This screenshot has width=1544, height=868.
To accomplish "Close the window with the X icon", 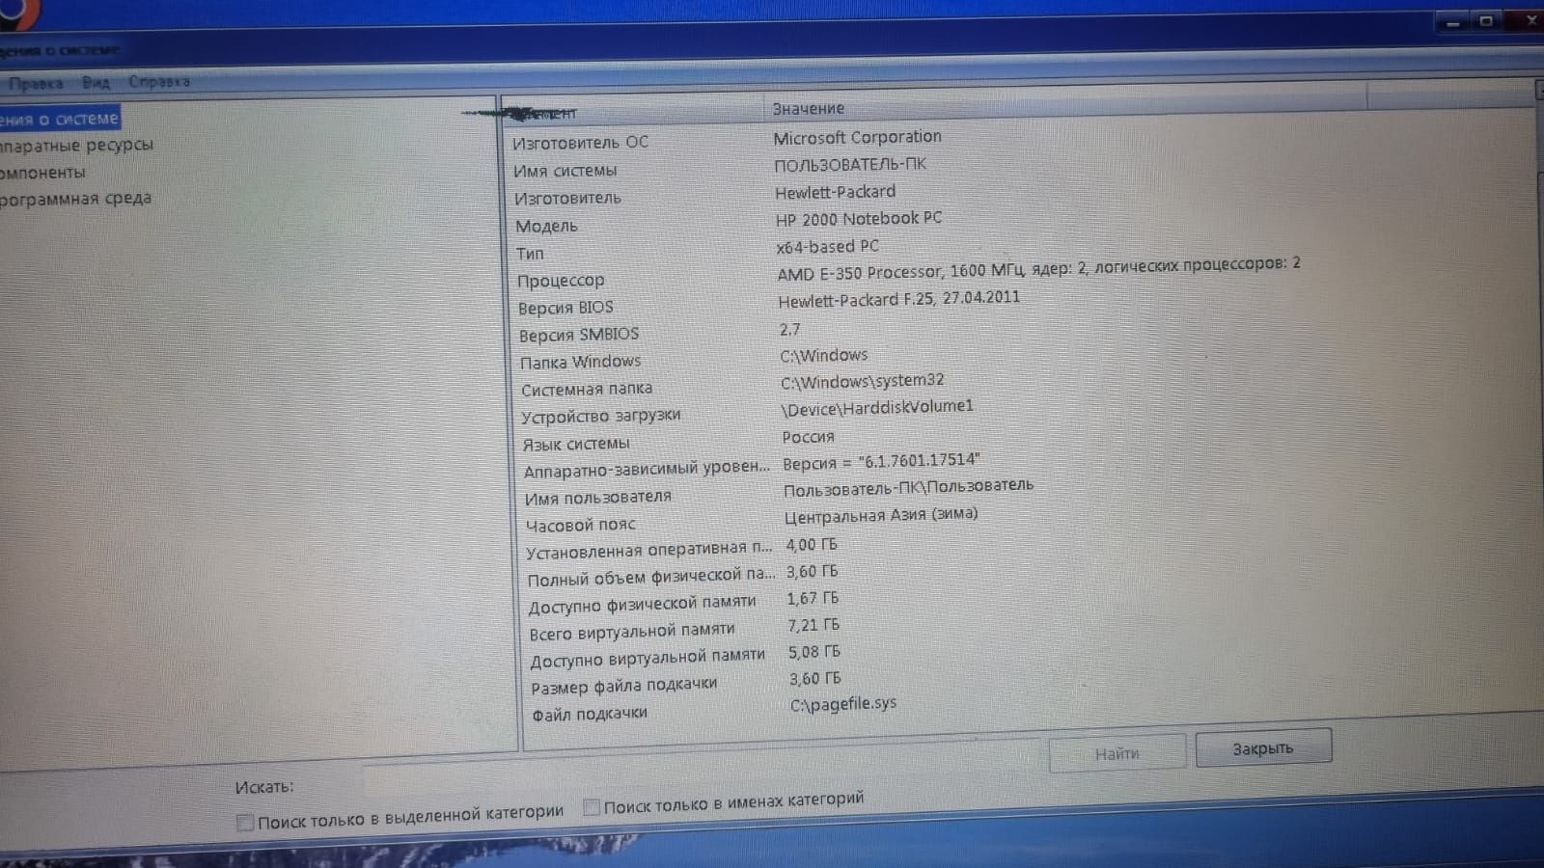I will click(1529, 18).
